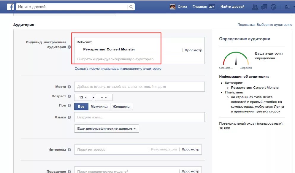The height and width of the screenshot is (173, 295).
Task: Open the messages icon
Action: click(x=264, y=7)
